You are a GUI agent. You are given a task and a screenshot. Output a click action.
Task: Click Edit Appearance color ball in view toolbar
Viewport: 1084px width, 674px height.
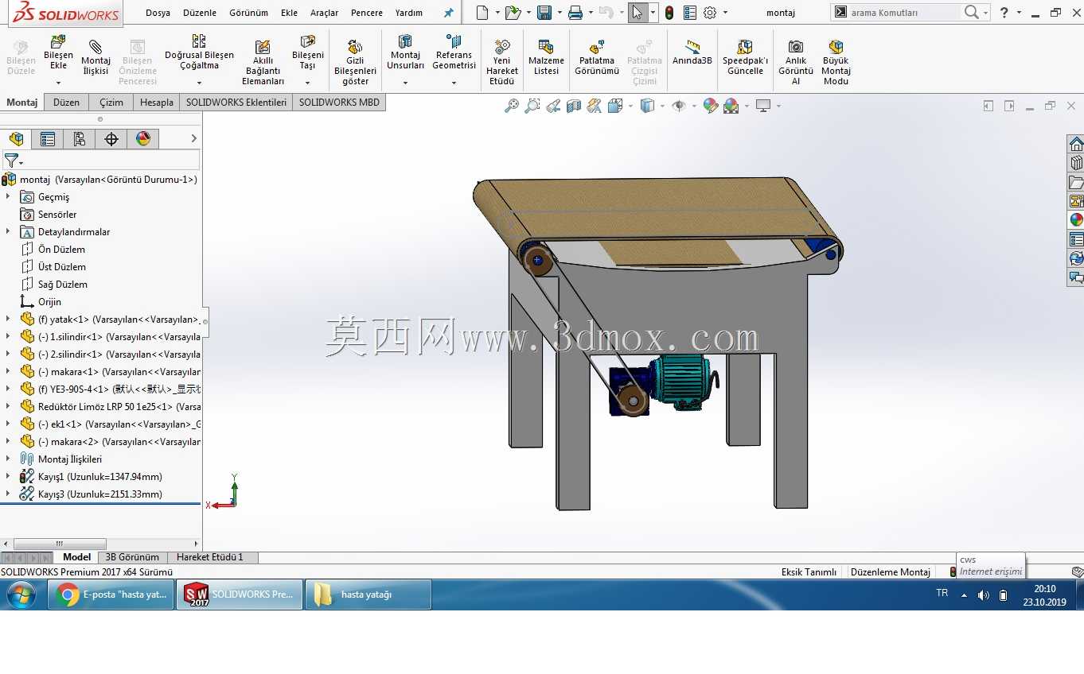point(711,106)
